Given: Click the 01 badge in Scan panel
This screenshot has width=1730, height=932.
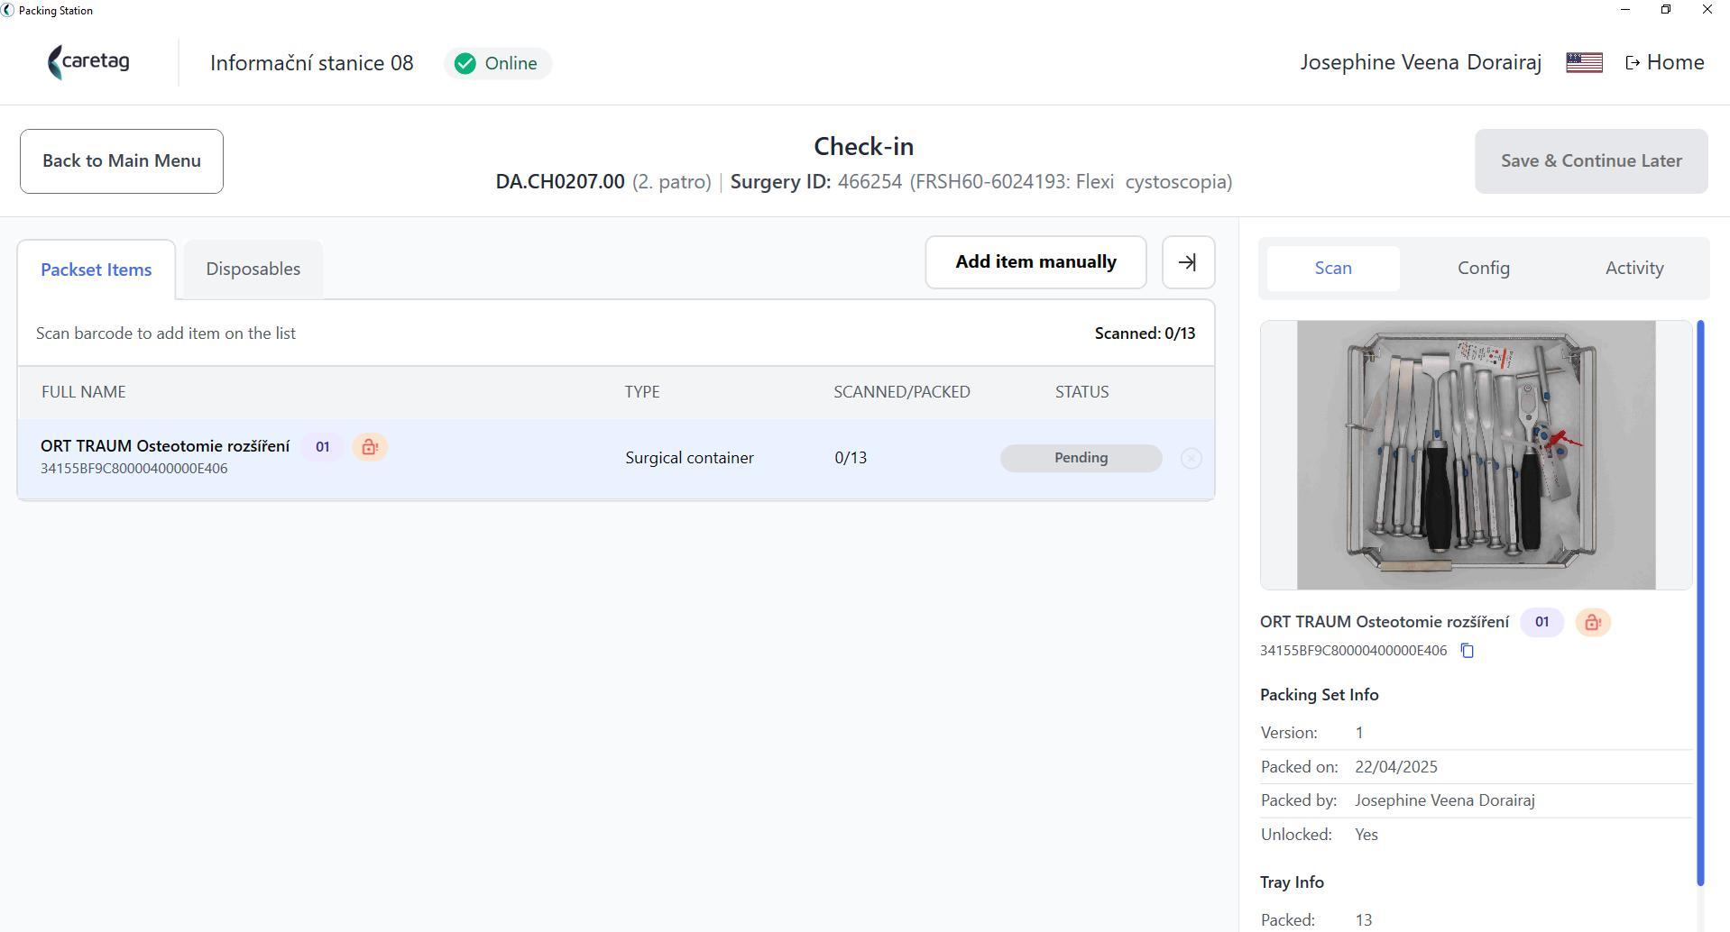Looking at the screenshot, I should tap(1541, 622).
